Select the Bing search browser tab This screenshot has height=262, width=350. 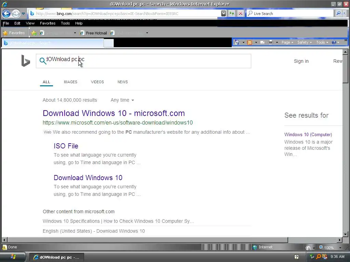coord(53,43)
